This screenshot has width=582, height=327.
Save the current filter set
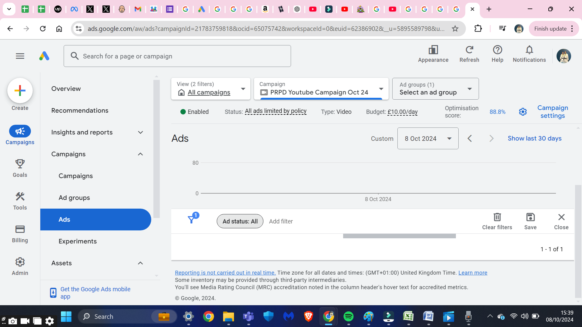(530, 221)
